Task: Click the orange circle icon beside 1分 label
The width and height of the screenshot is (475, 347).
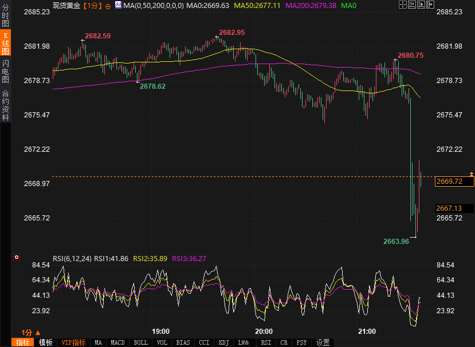Action: [108, 6]
